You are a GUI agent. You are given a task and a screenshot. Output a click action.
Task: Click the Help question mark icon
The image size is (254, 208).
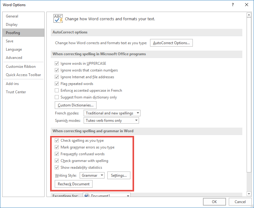pos(232,5)
